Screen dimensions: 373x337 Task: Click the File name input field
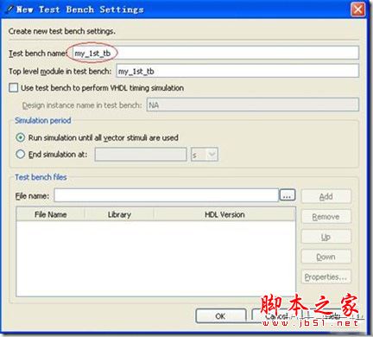pos(167,195)
